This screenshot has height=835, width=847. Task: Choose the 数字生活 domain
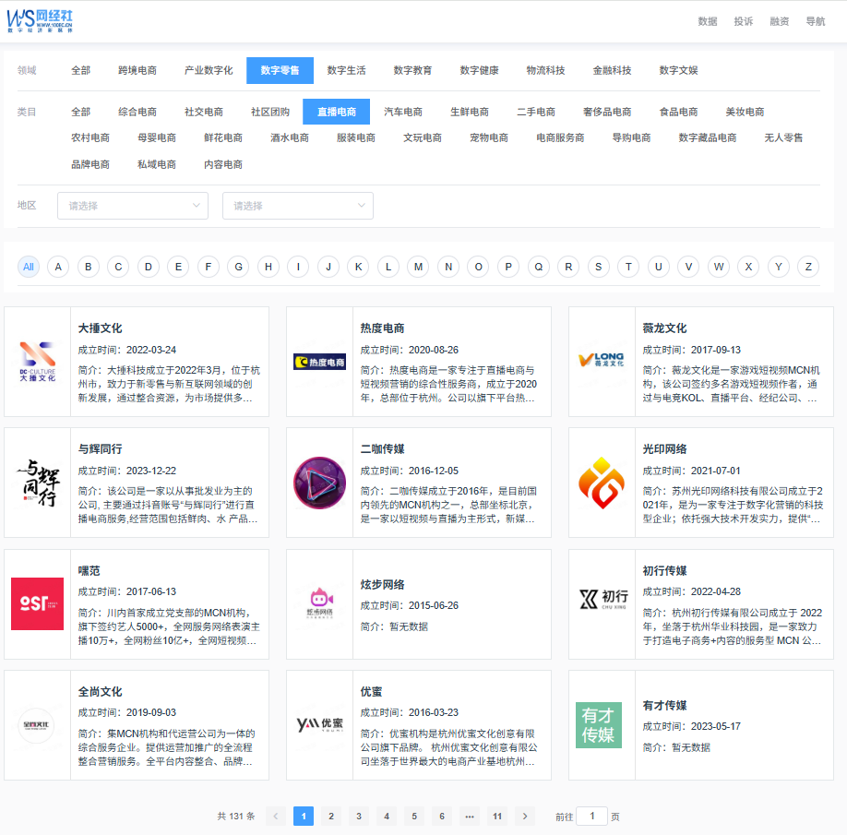click(346, 70)
